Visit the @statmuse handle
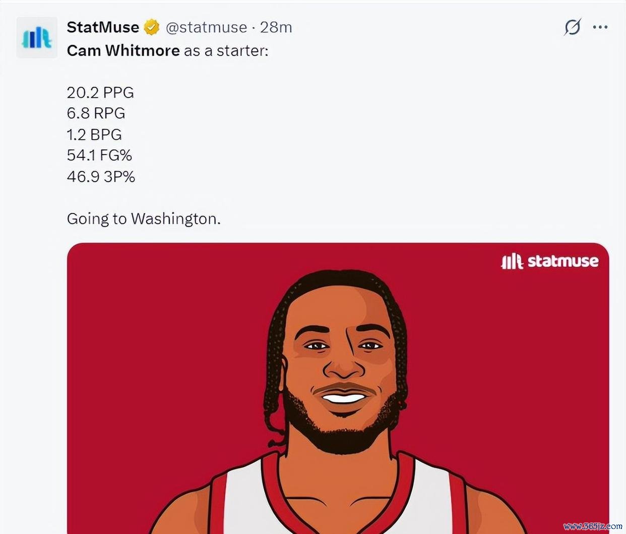 tap(206, 27)
